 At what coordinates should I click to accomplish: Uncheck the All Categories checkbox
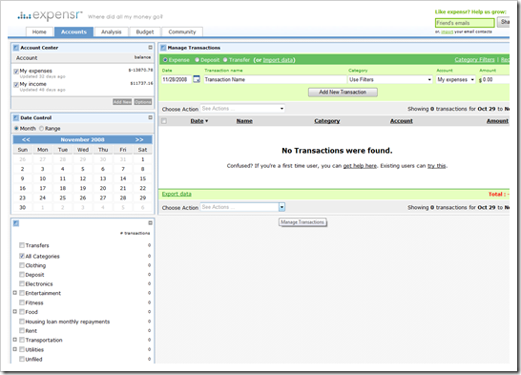pyautogui.click(x=22, y=256)
